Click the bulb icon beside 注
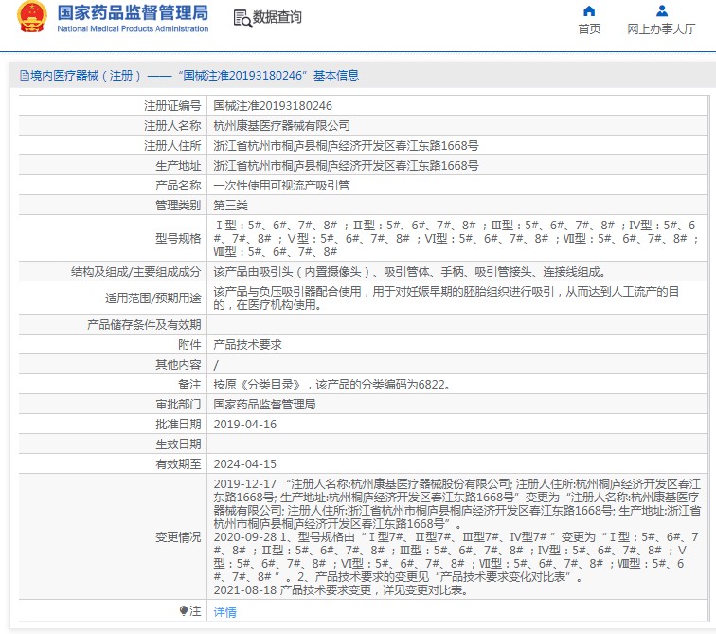 (184, 610)
